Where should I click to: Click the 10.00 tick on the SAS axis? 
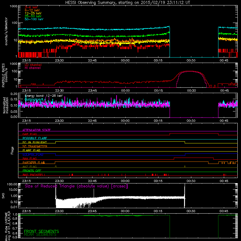13,189
